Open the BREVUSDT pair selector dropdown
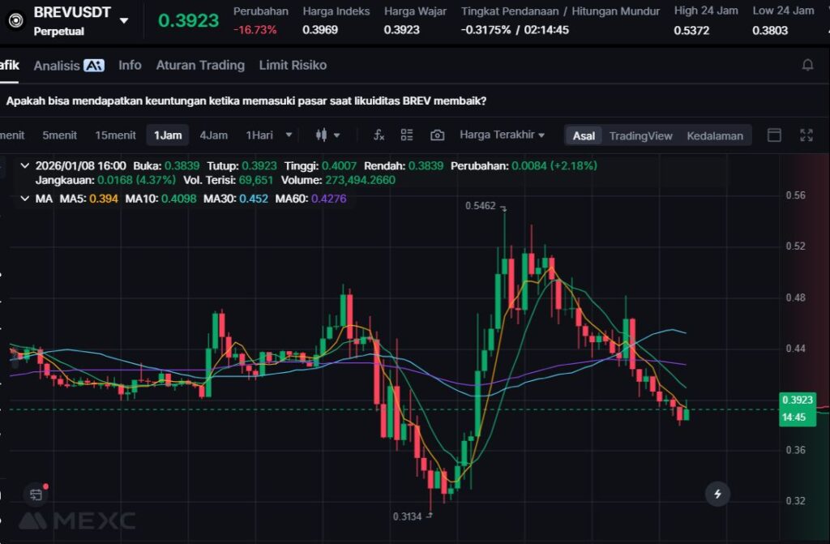 pos(123,20)
